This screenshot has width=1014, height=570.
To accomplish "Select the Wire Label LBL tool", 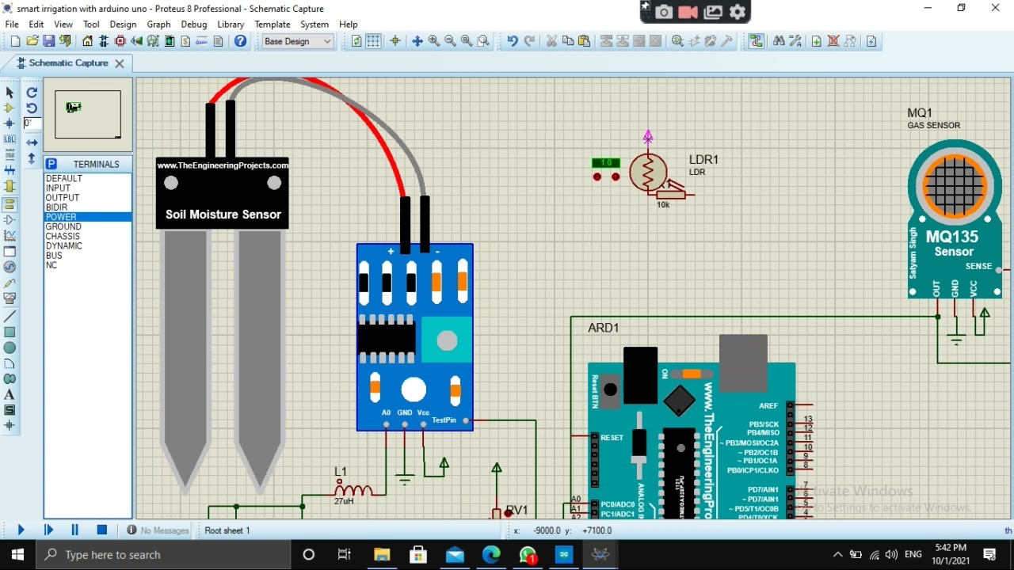I will (10, 139).
